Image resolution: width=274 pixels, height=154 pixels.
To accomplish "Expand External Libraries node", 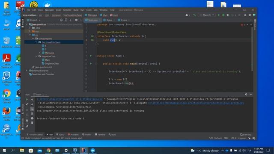I will pyautogui.click(x=27, y=71).
